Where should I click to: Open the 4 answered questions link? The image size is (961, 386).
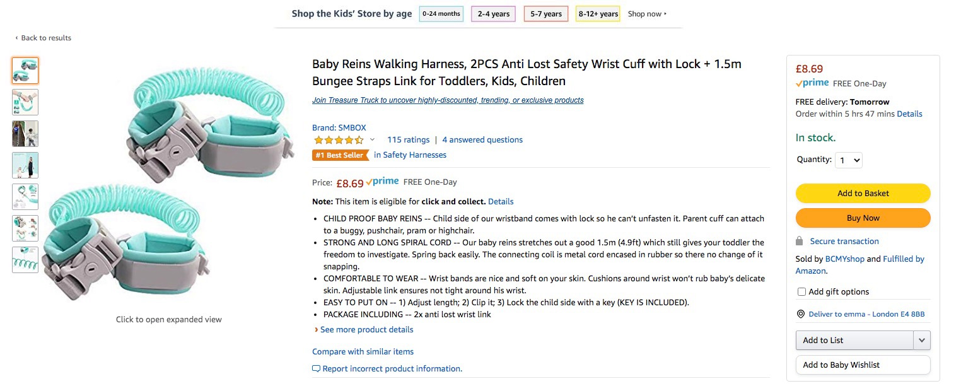pyautogui.click(x=482, y=140)
